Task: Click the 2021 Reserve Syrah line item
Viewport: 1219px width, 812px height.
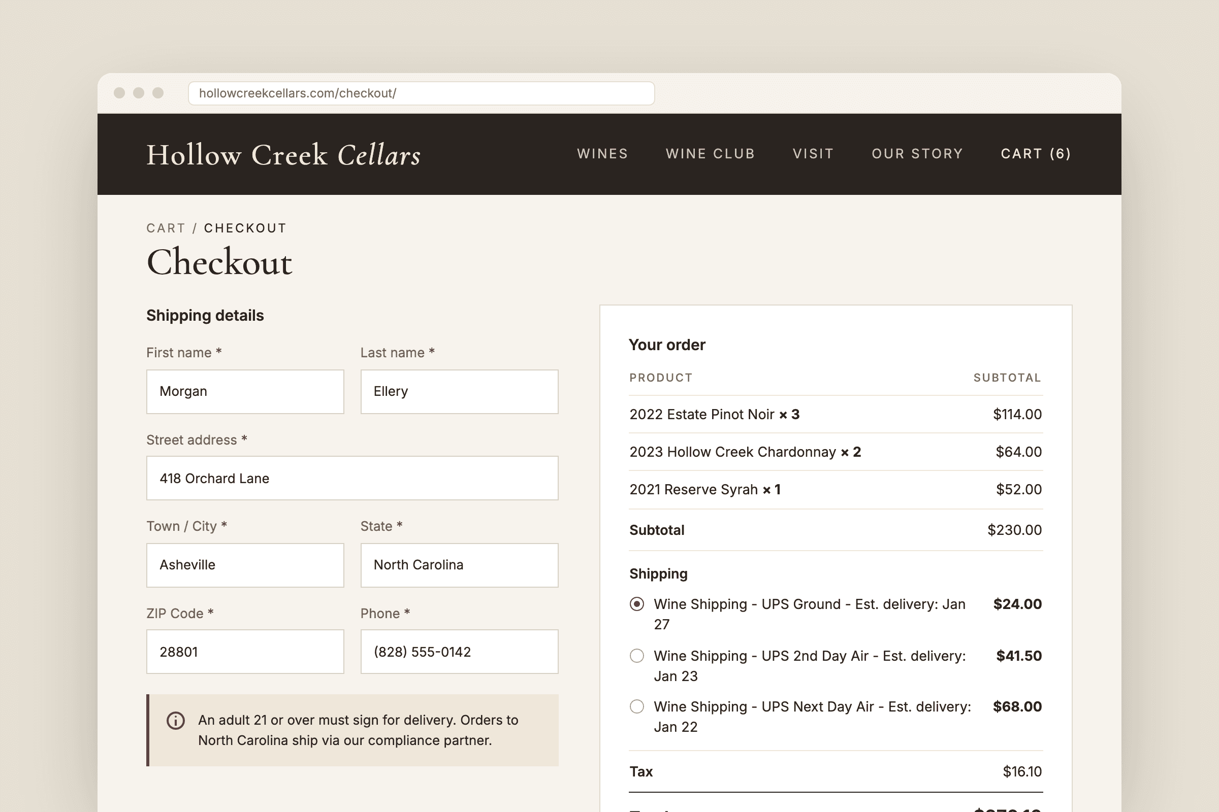Action: coord(836,489)
